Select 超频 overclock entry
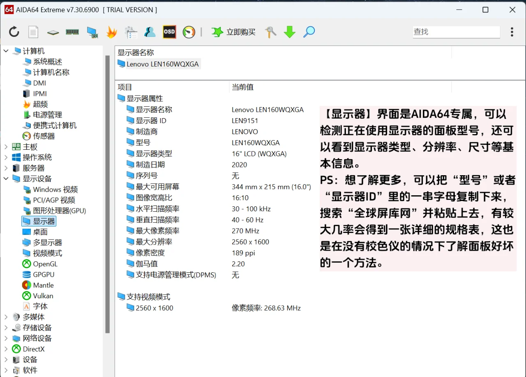 (x=35, y=104)
